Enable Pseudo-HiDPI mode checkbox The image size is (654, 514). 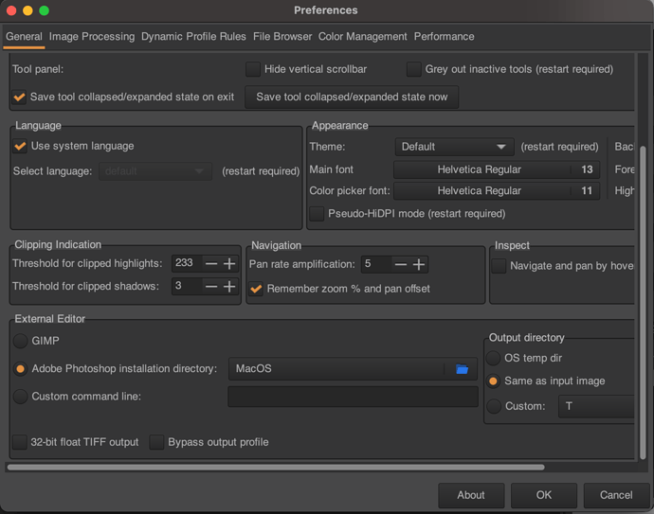317,214
